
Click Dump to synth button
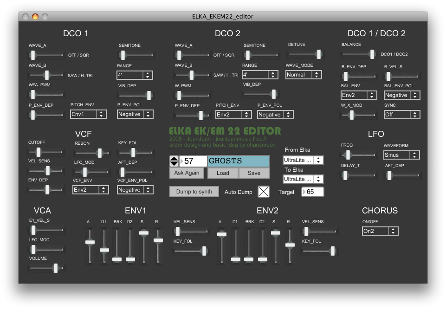pos(194,192)
